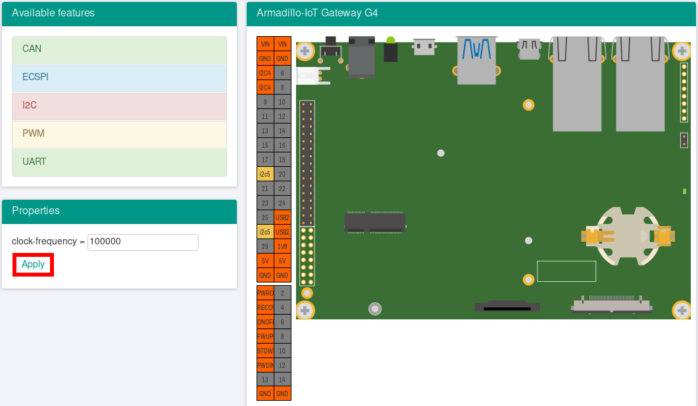
Task: Select pin 29 in the pin table
Action: coord(265,246)
